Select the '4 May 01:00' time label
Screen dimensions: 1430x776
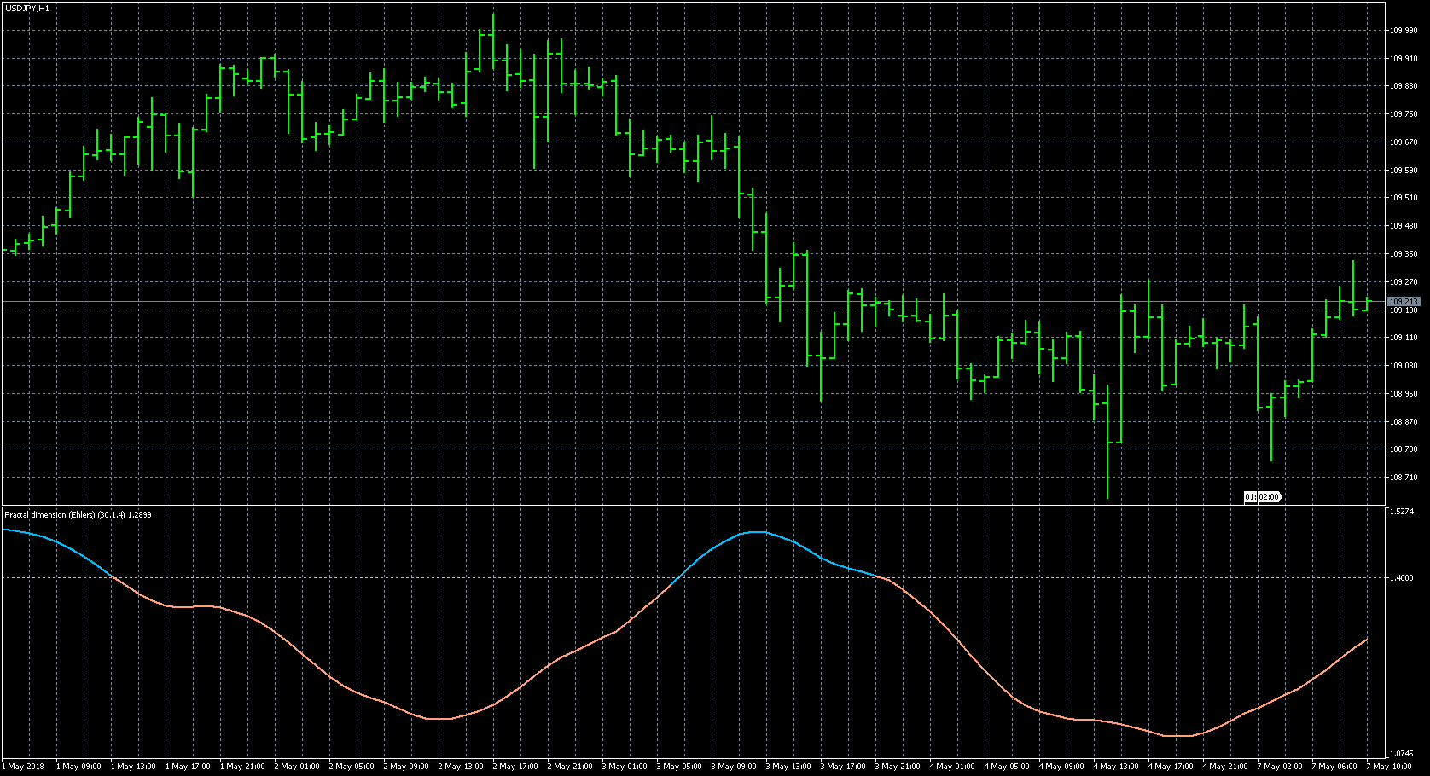[x=952, y=767]
